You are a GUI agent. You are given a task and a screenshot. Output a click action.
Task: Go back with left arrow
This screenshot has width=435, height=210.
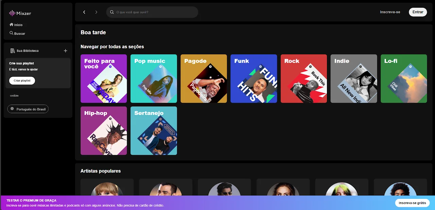(x=84, y=12)
